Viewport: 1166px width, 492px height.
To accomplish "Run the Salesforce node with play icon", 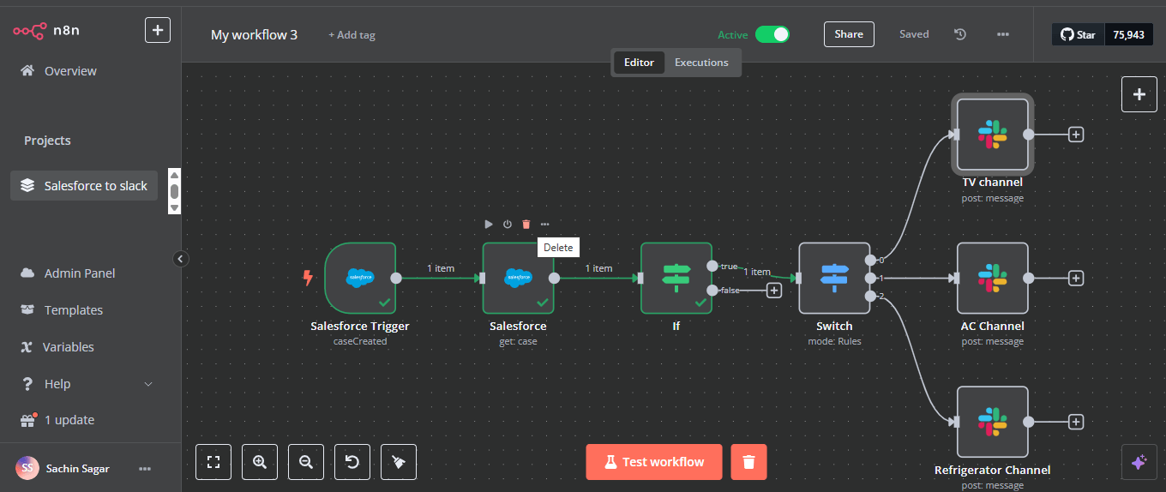I will (489, 224).
